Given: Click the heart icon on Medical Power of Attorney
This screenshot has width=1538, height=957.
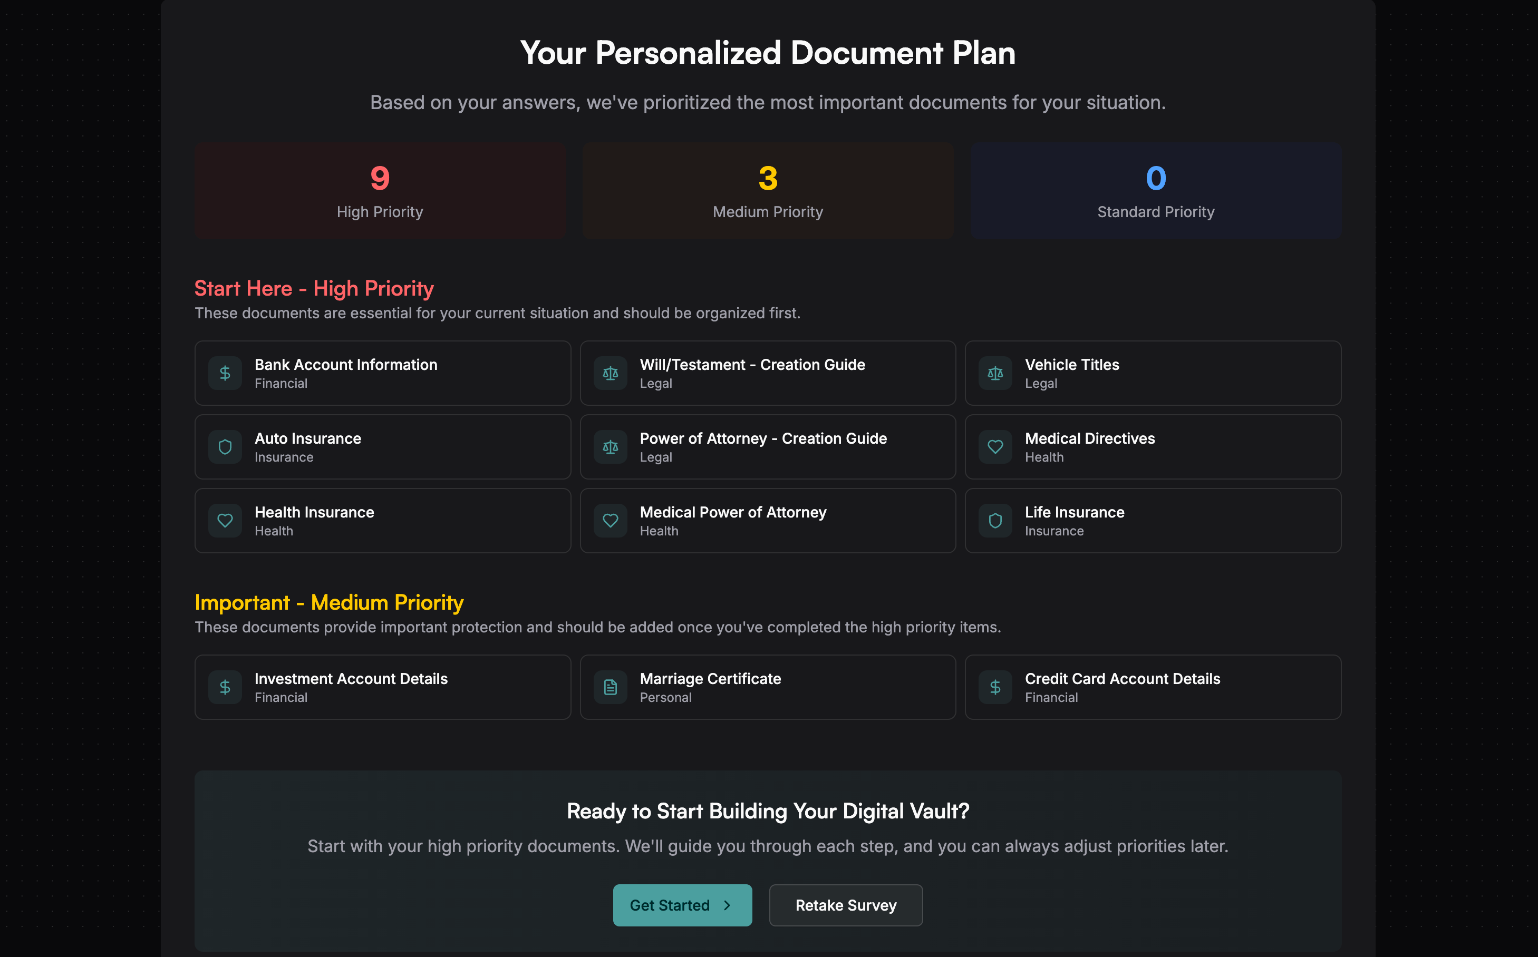Looking at the screenshot, I should tap(611, 521).
